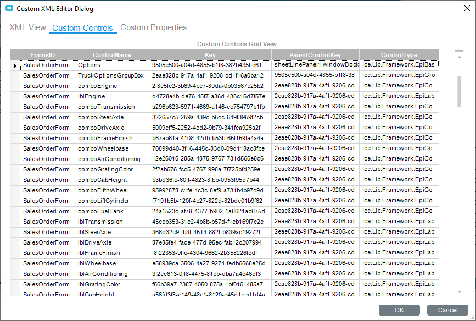Click the OK button
The width and height of the screenshot is (476, 321).
click(x=399, y=310)
